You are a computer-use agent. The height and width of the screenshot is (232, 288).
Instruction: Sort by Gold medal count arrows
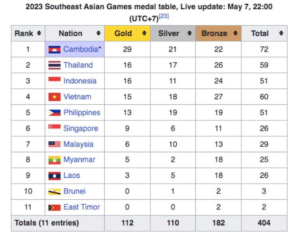[x=144, y=33]
